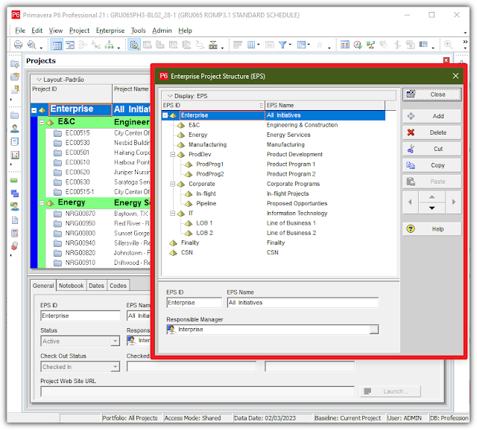Open the Projects folder icon in sidebar
This screenshot has width=477, height=430.
click(x=15, y=115)
